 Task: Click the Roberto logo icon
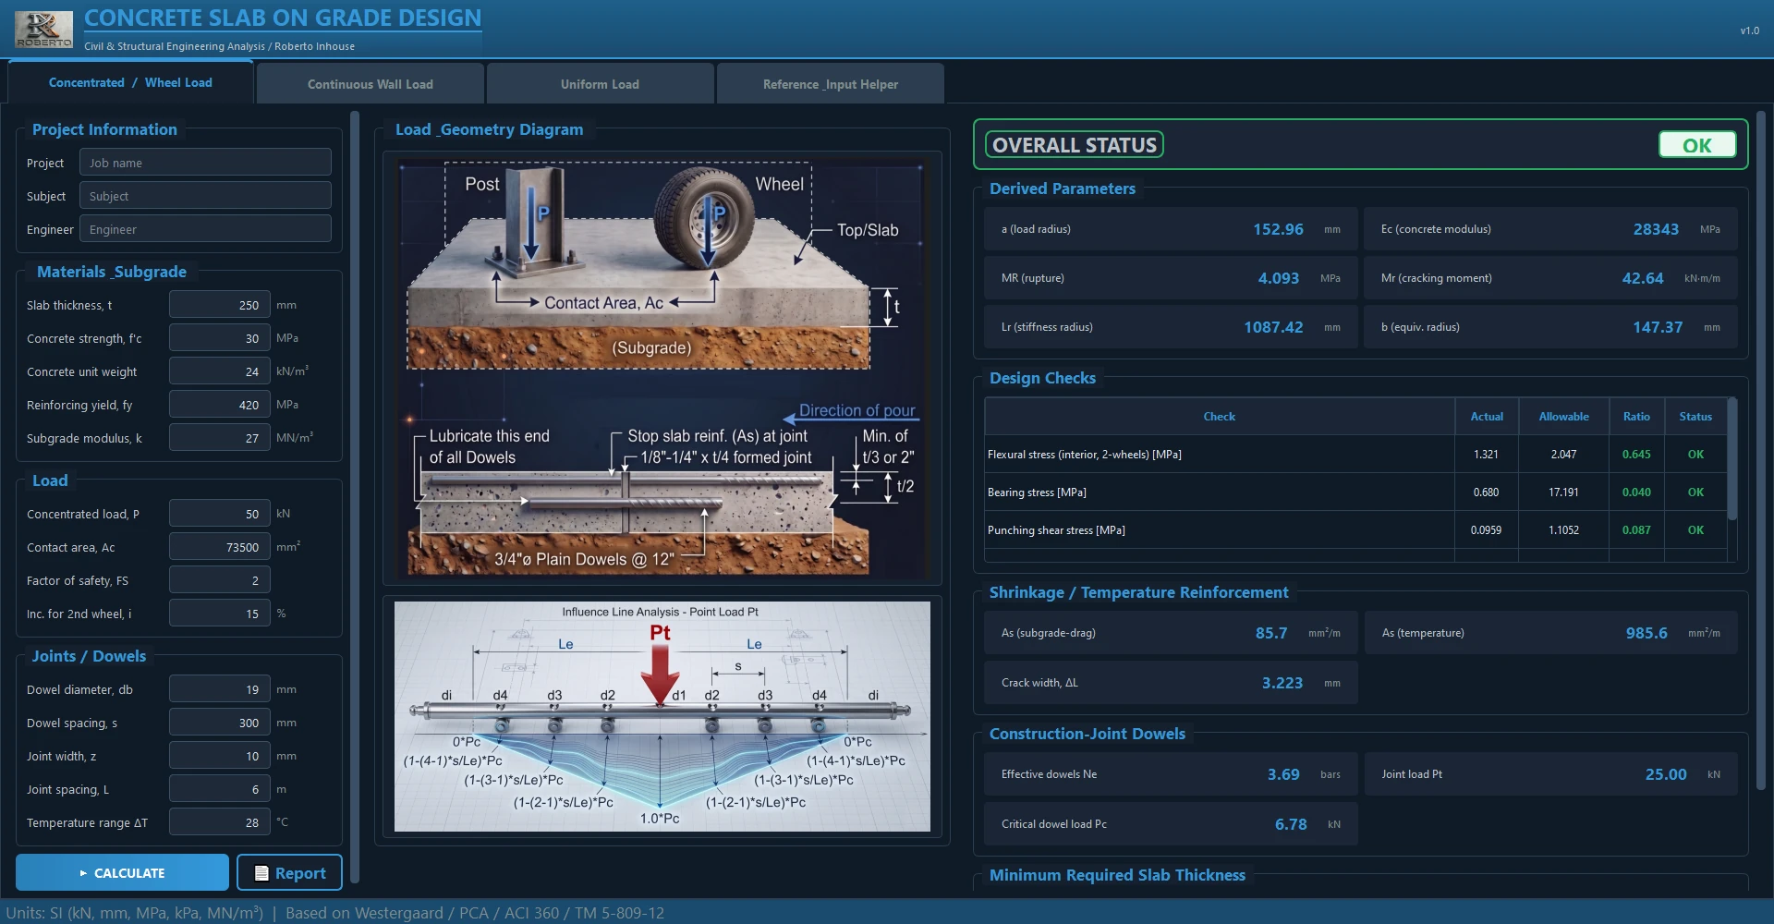43,30
